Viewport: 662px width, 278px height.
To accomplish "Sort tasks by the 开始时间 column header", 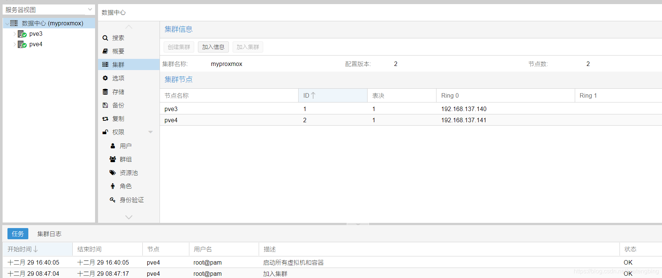I will [38, 249].
